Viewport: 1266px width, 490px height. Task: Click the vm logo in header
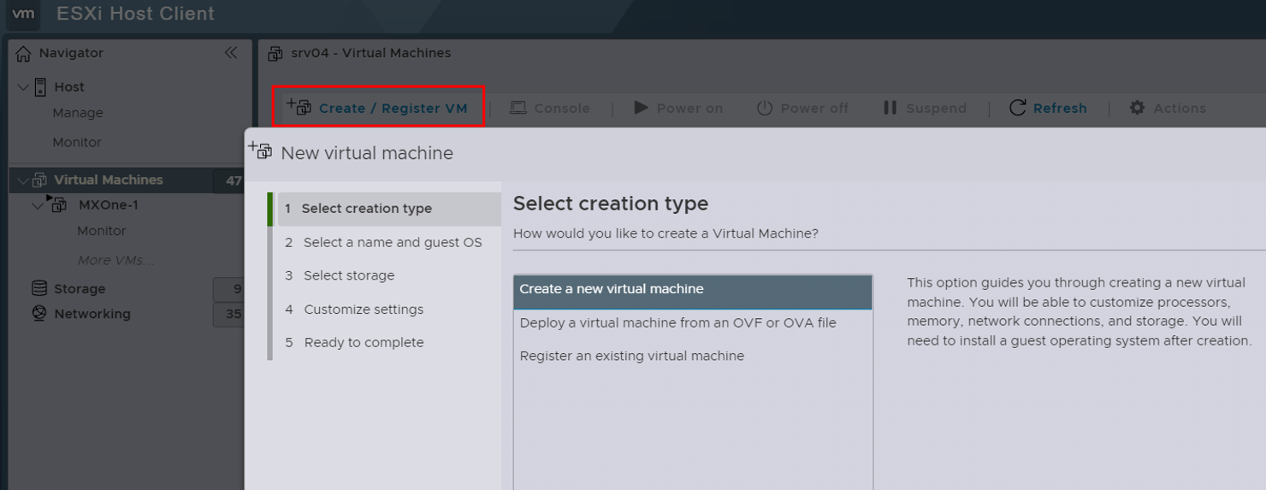(23, 14)
